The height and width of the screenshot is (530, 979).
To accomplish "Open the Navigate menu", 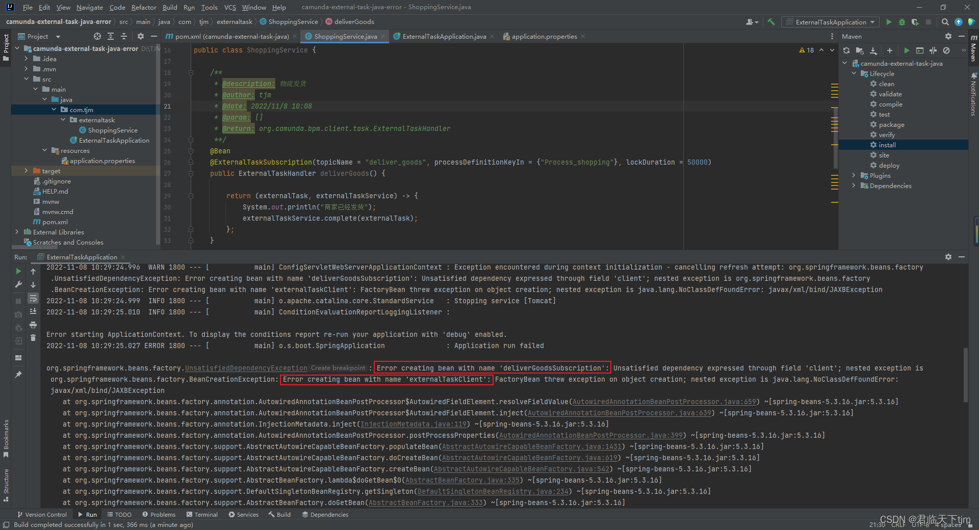I will point(89,7).
